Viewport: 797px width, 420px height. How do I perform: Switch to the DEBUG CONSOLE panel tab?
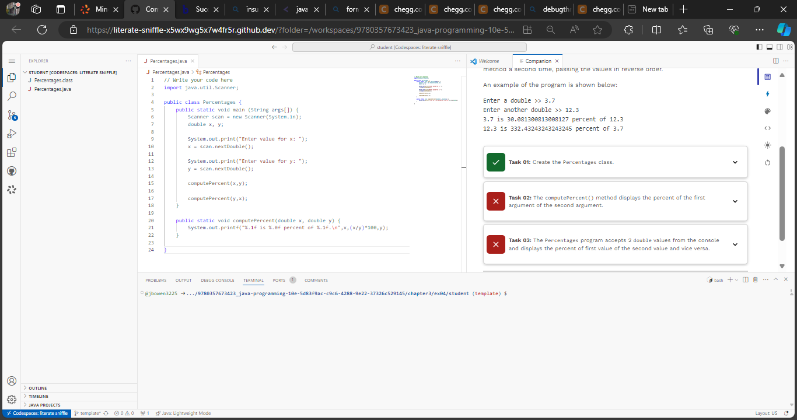[218, 280]
